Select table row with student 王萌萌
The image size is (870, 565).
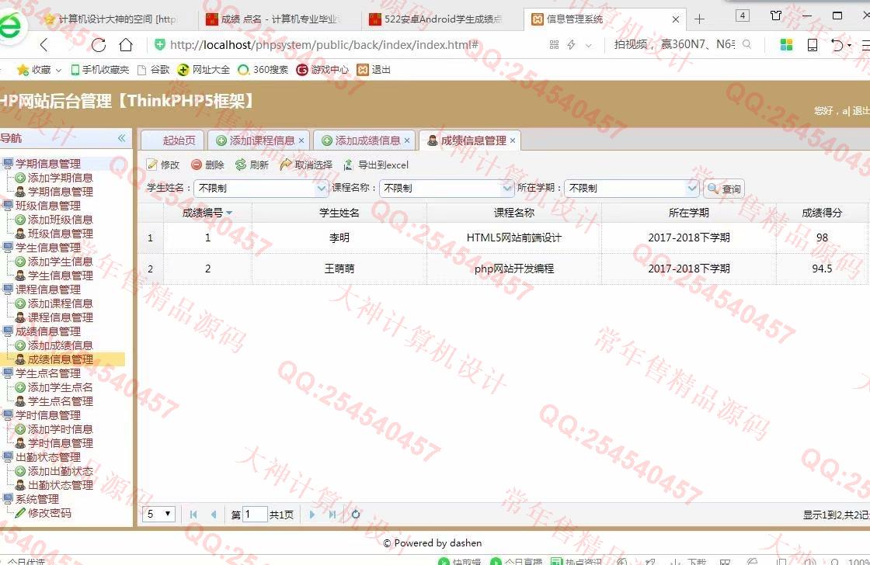click(504, 269)
